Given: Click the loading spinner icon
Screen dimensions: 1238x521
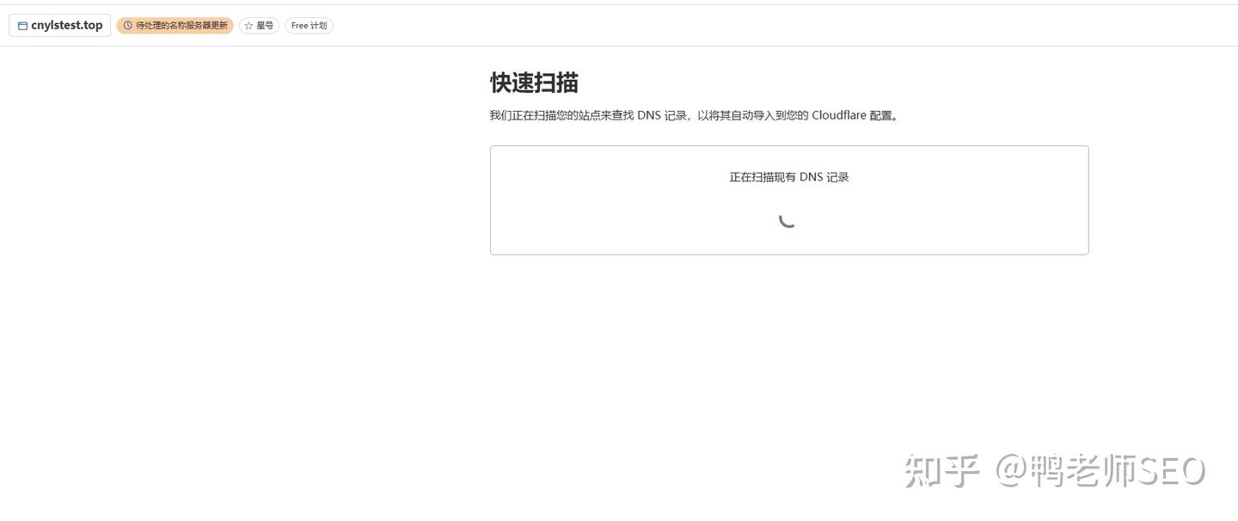Looking at the screenshot, I should pyautogui.click(x=787, y=219).
